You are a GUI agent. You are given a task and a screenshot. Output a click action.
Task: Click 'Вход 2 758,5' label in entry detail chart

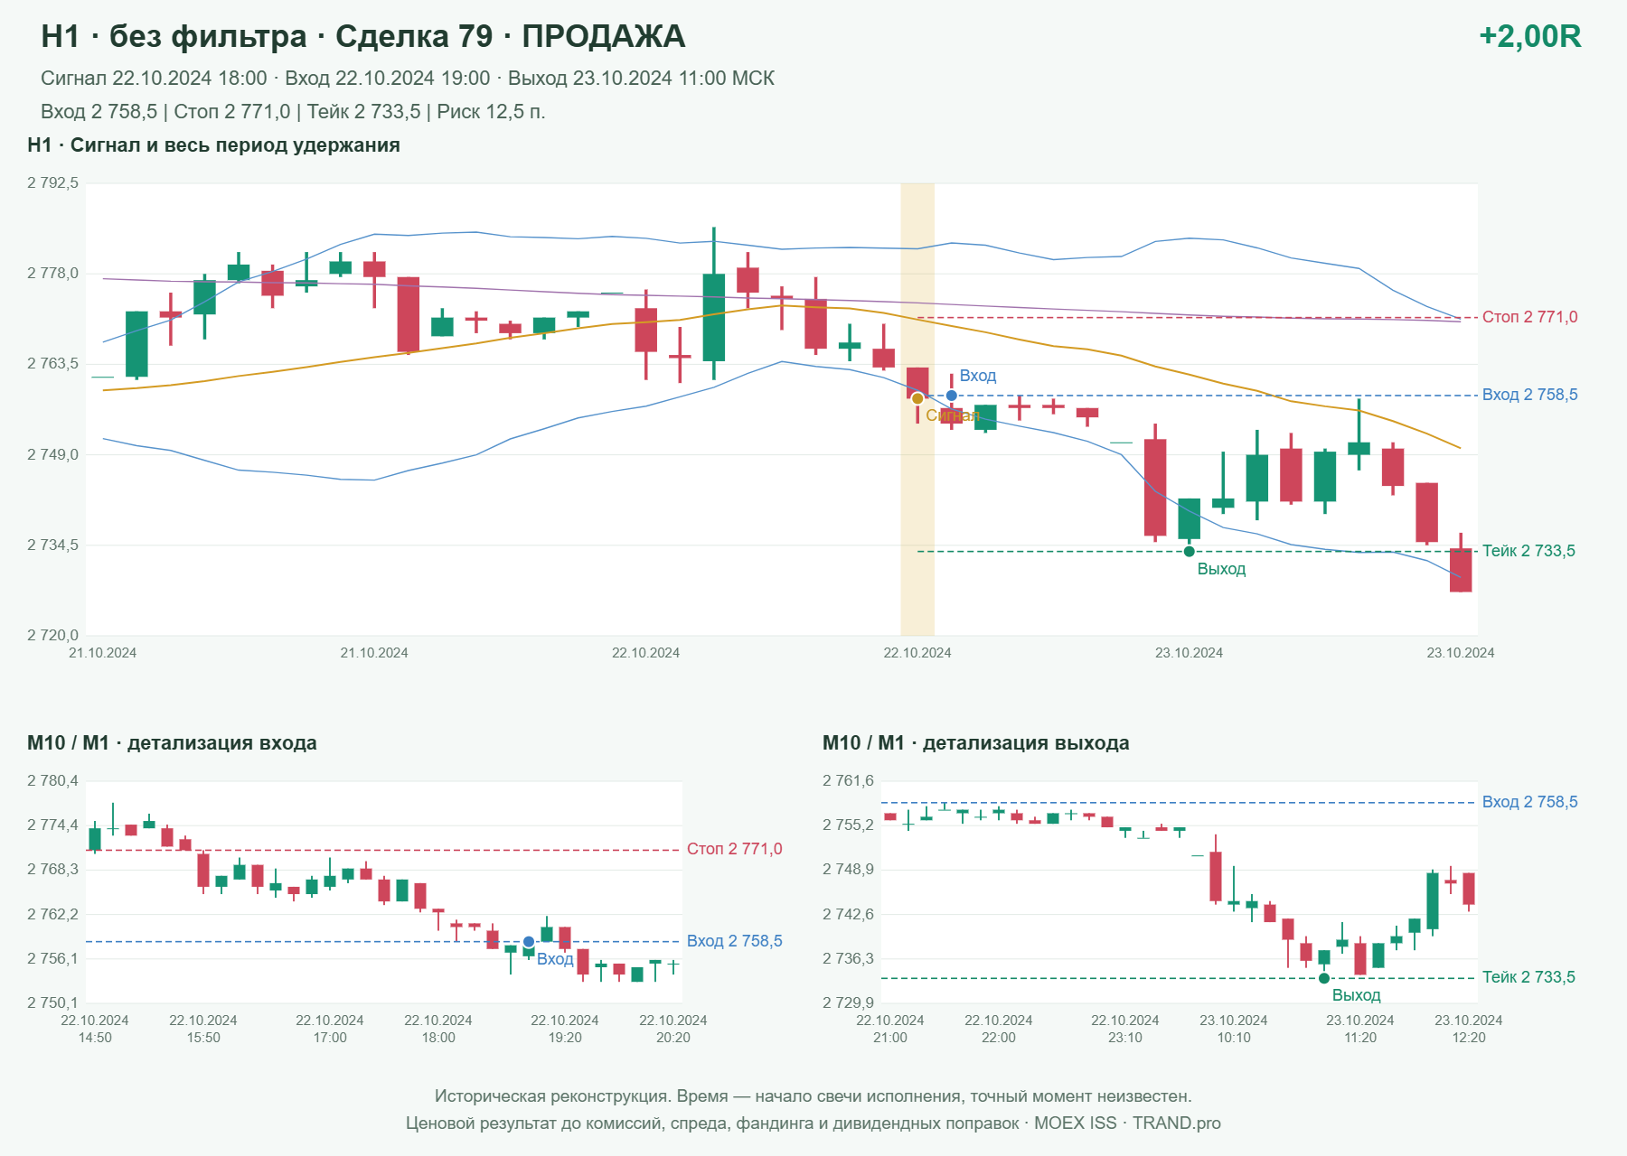pos(735,941)
